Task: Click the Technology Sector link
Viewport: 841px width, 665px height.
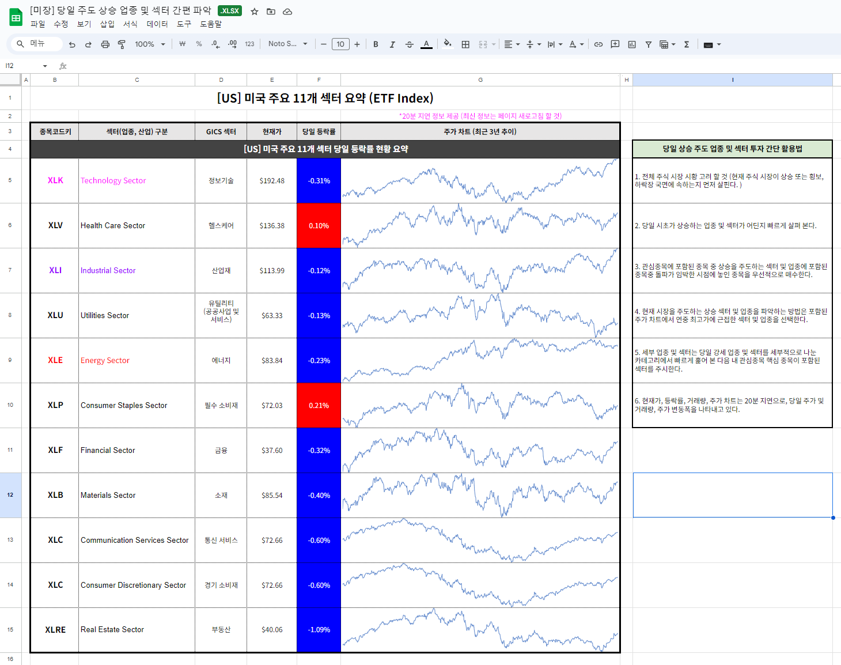Action: [x=113, y=181]
